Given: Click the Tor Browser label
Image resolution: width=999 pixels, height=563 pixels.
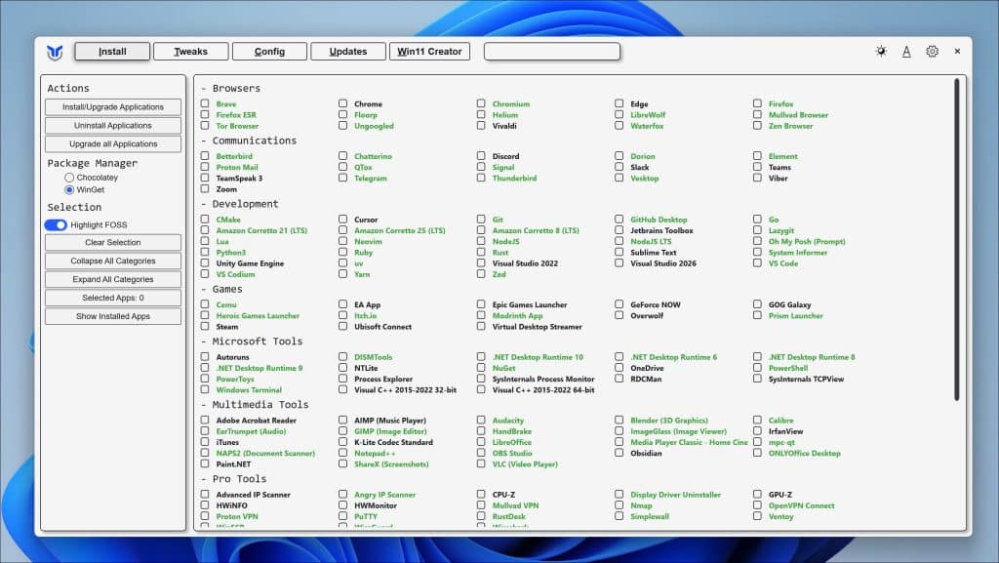Looking at the screenshot, I should tap(237, 126).
